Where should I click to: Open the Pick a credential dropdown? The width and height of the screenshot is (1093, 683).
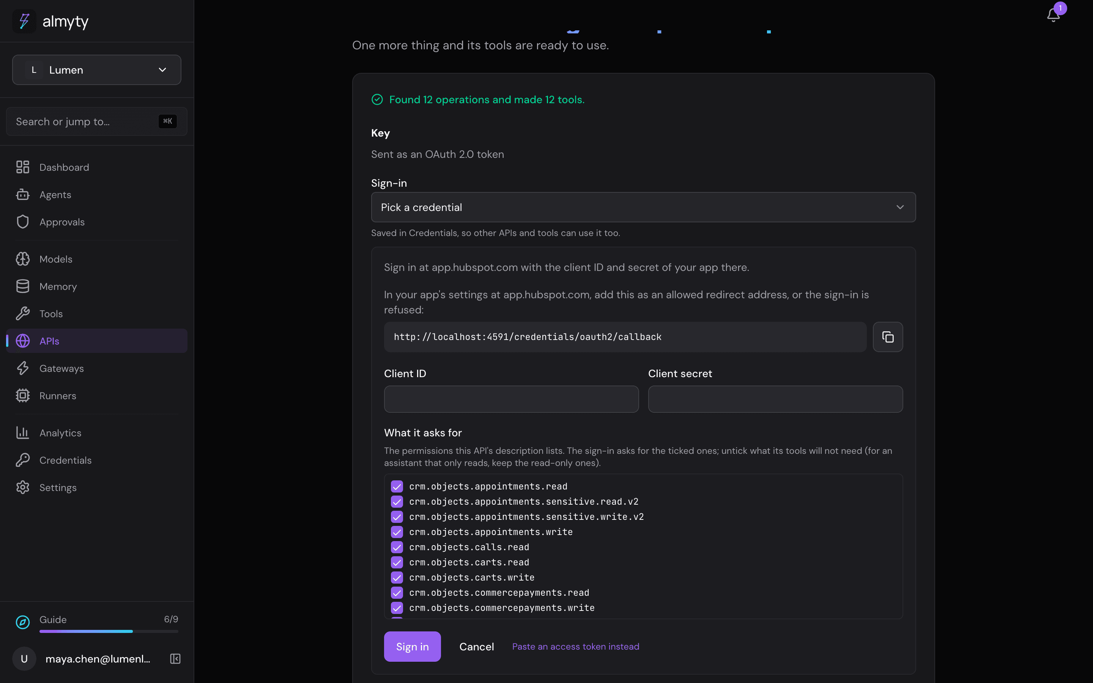click(643, 207)
